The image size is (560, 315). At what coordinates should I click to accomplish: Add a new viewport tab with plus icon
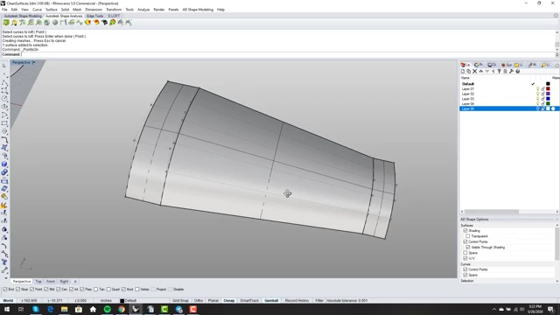click(75, 282)
